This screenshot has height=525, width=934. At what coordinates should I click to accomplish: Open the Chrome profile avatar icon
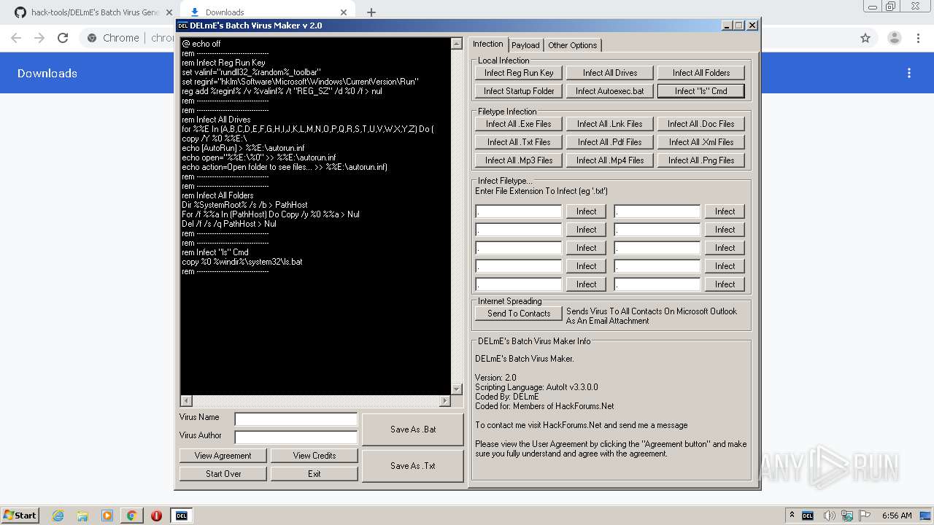894,38
